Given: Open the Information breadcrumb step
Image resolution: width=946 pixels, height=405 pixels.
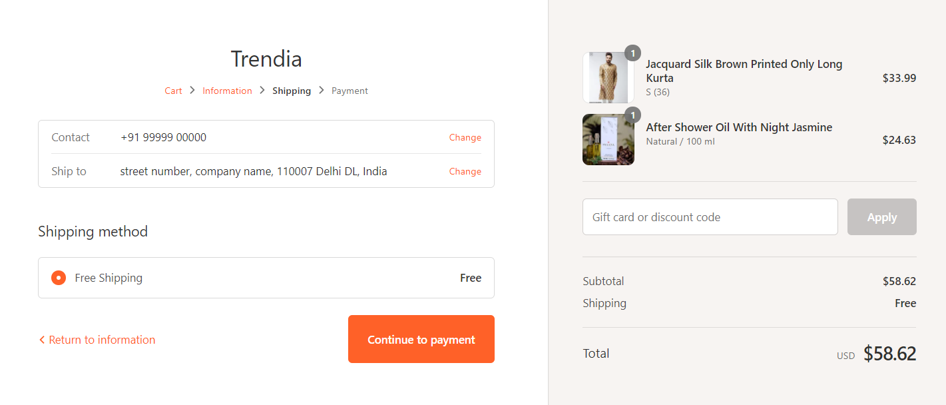Looking at the screenshot, I should (227, 91).
